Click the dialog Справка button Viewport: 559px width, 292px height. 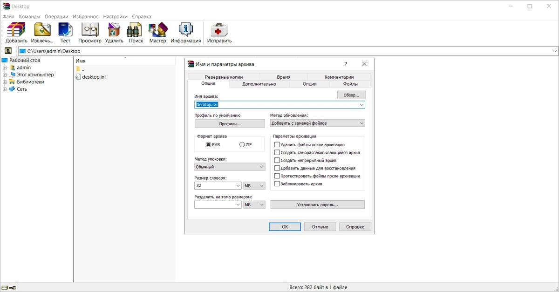pos(355,227)
